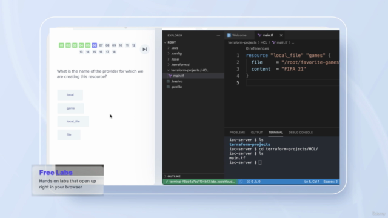
Task: Choose the answer option "local"
Action: [70, 95]
